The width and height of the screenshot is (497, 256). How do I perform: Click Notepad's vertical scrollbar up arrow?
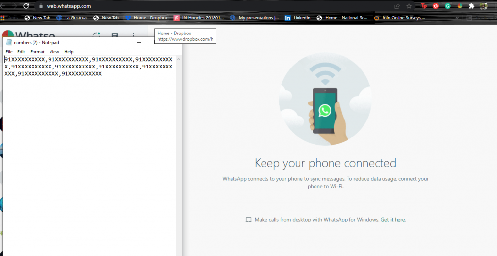point(179,59)
